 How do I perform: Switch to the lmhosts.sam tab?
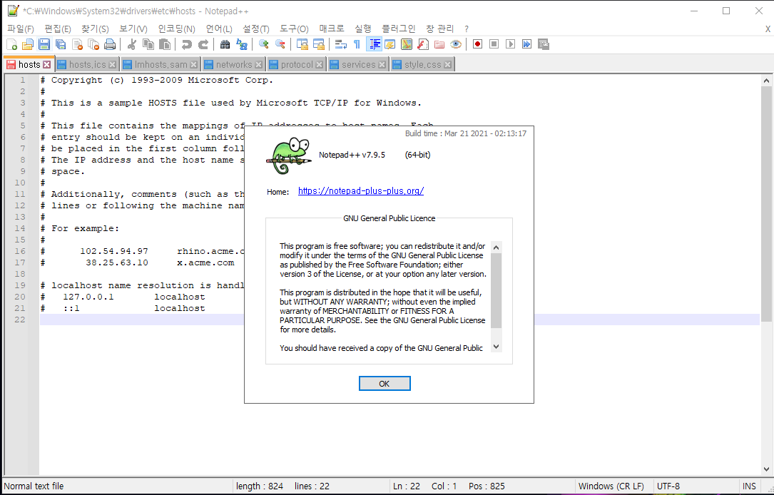click(161, 65)
